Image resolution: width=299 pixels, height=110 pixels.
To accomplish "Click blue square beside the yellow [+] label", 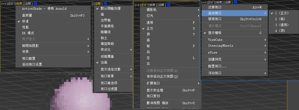I will 236,2.
